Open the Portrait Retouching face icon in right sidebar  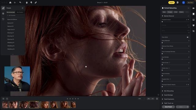194,14
